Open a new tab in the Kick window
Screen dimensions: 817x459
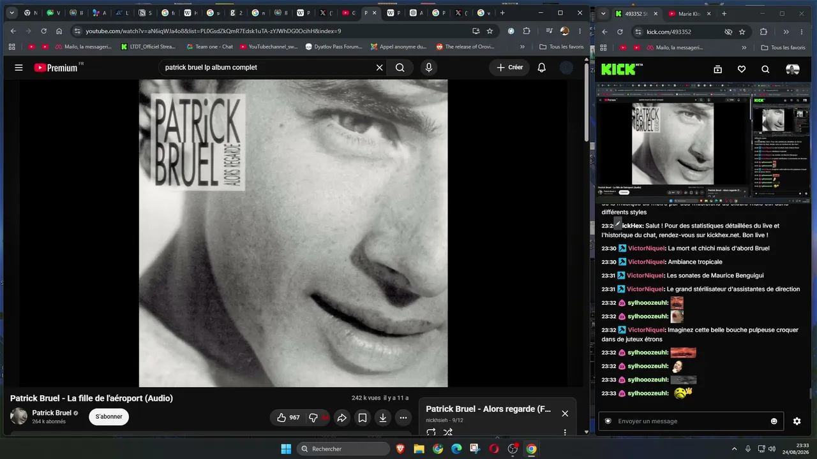[x=724, y=13]
